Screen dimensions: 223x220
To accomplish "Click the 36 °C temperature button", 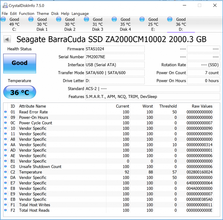I will (19, 93).
